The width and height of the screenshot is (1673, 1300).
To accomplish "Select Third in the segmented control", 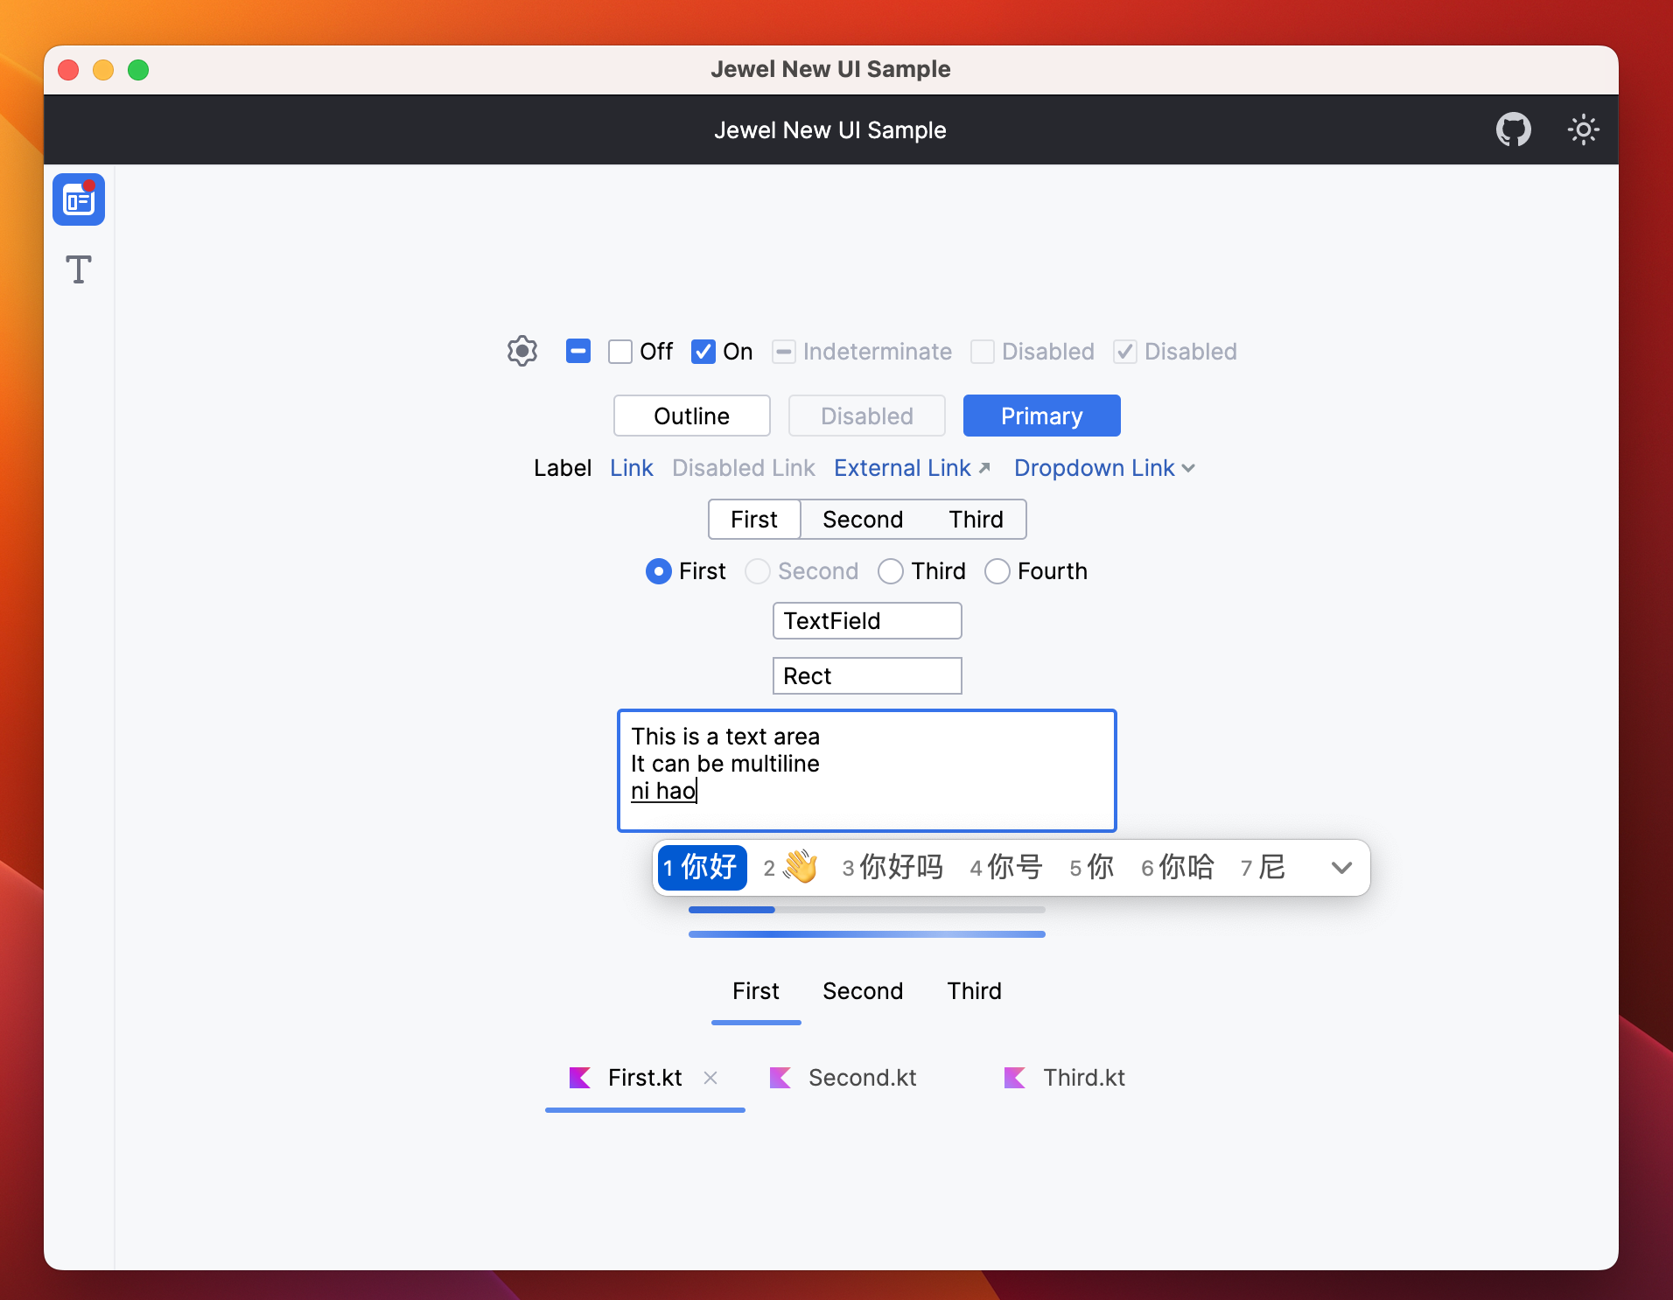I will tap(976, 519).
